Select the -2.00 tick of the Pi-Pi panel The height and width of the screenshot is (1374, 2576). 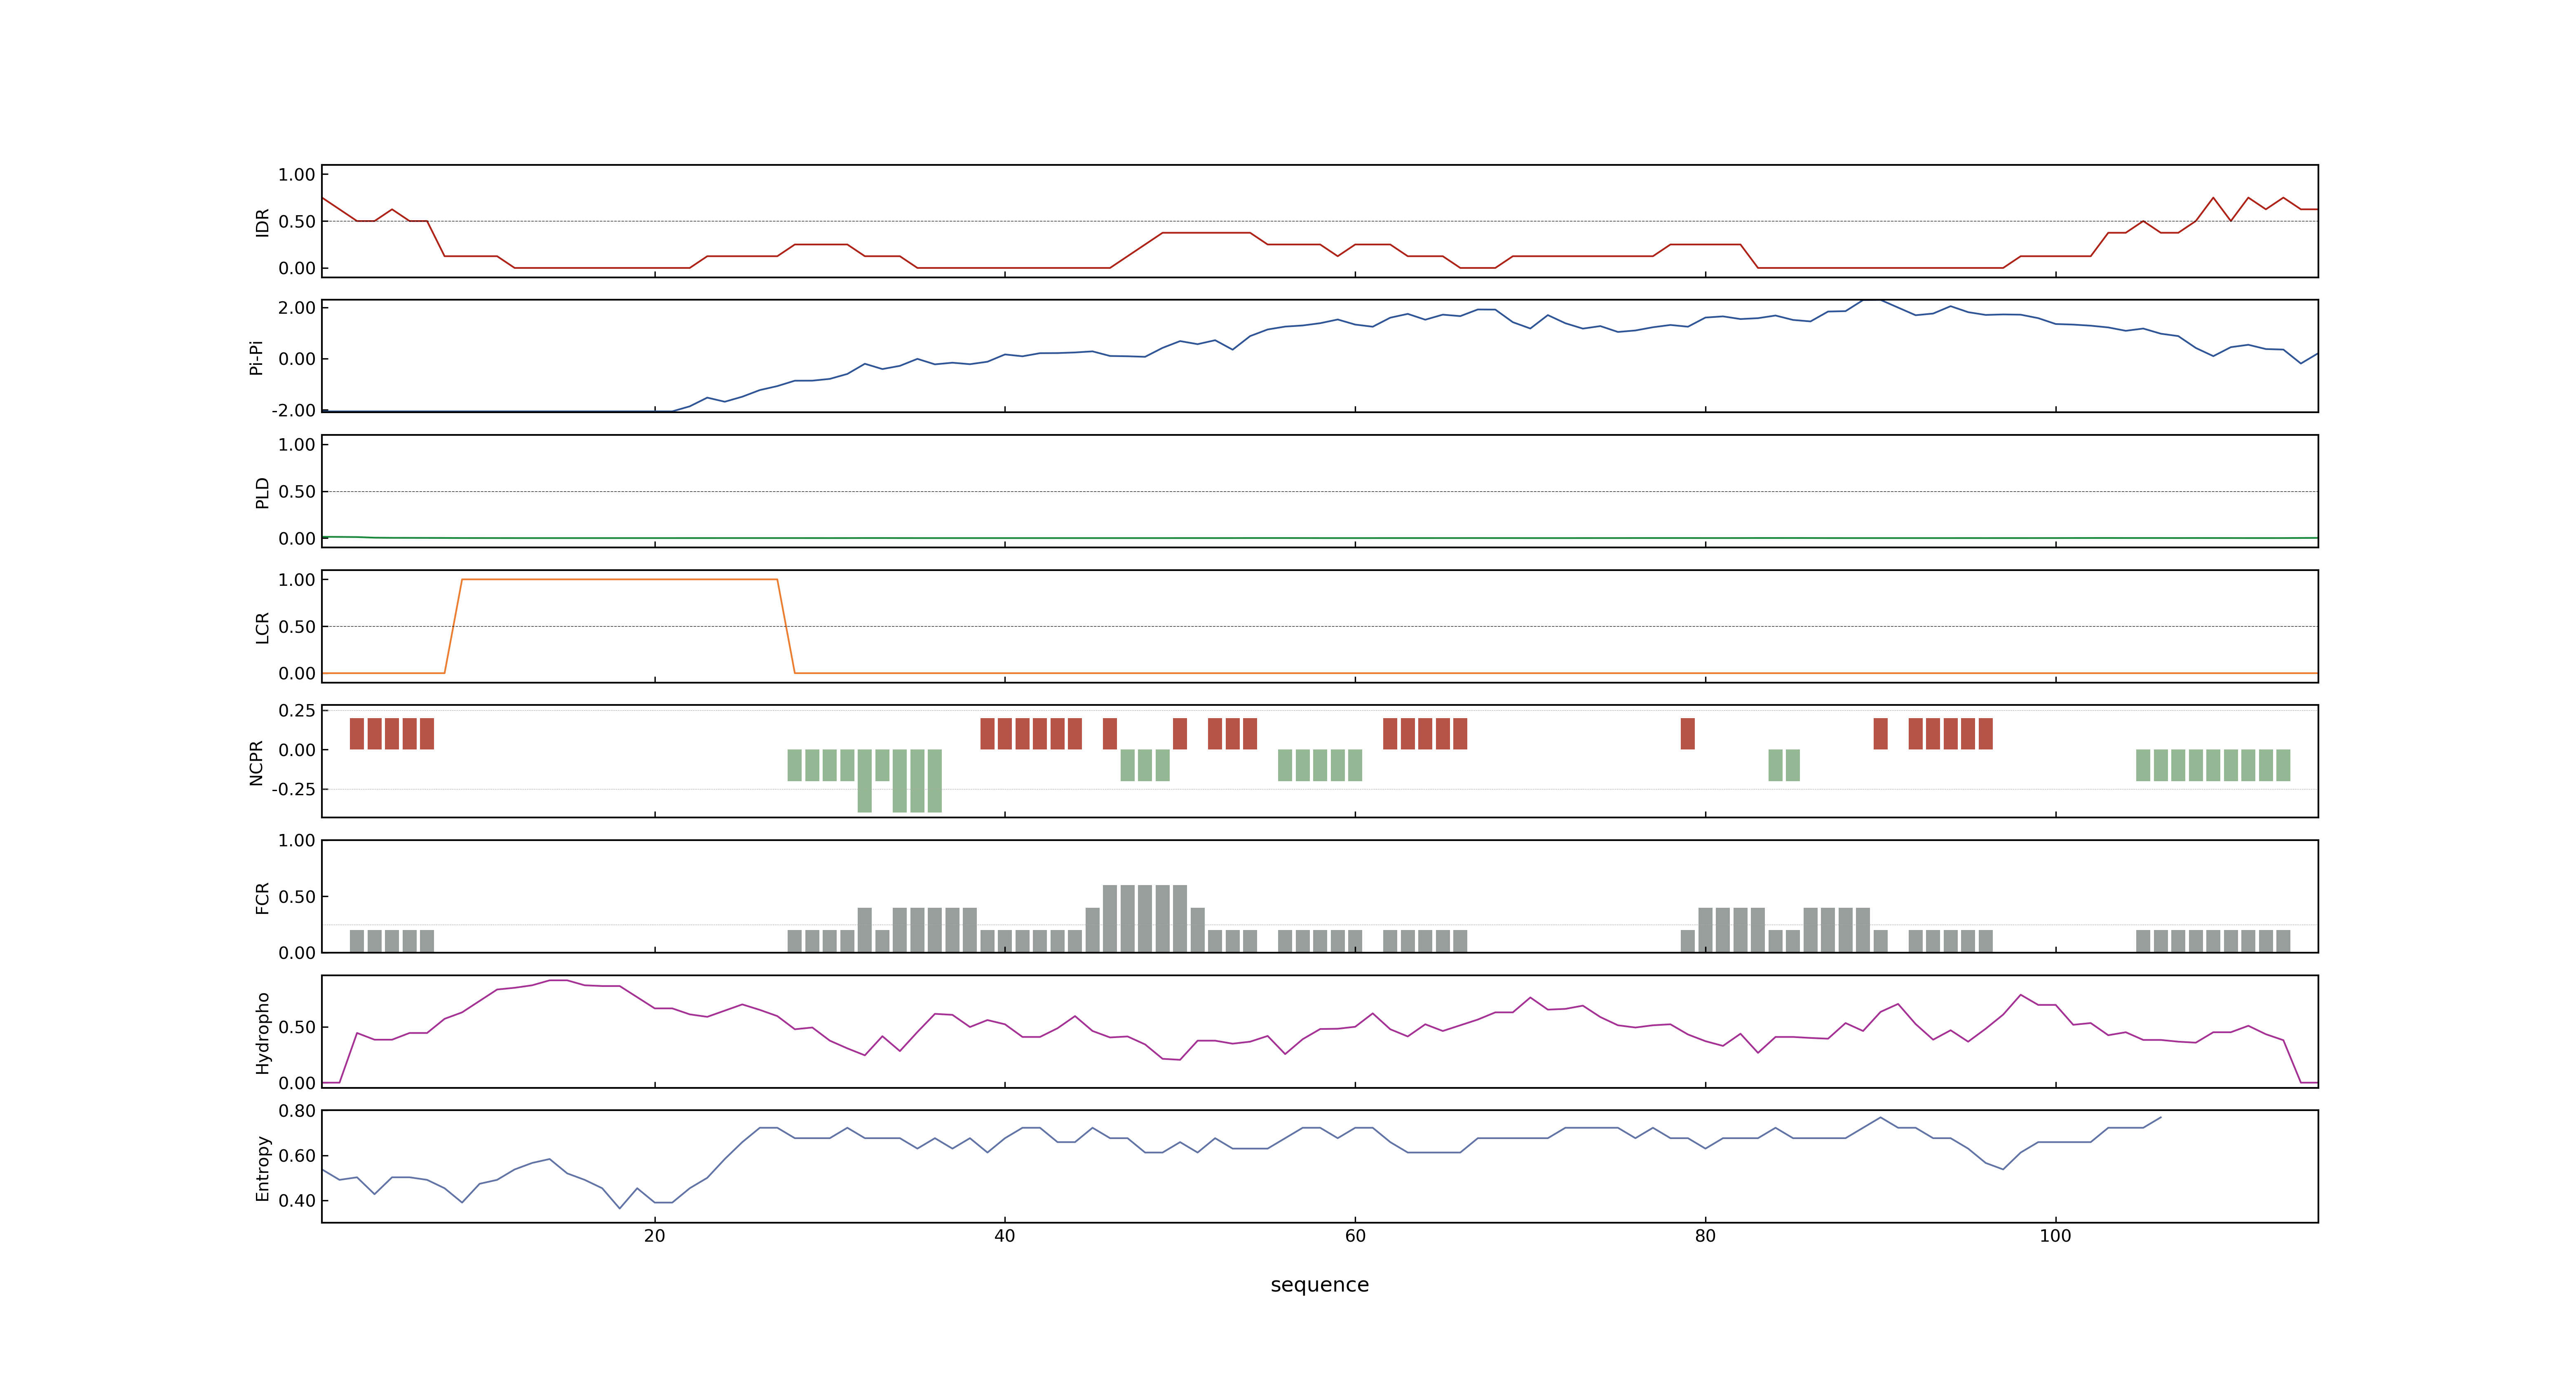click(293, 410)
